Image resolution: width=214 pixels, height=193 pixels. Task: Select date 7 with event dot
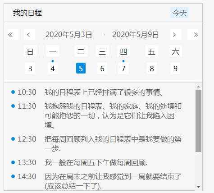pyautogui.click(x=123, y=68)
